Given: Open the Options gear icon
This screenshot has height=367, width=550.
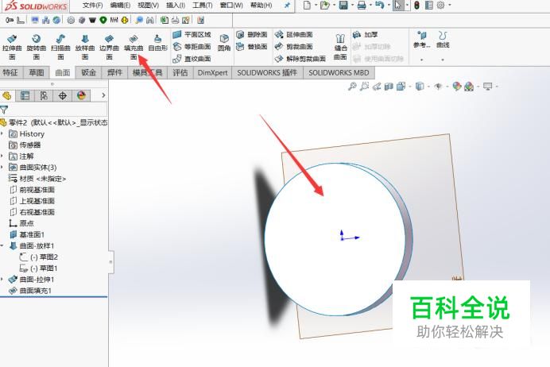Looking at the screenshot, I should coord(440,5).
